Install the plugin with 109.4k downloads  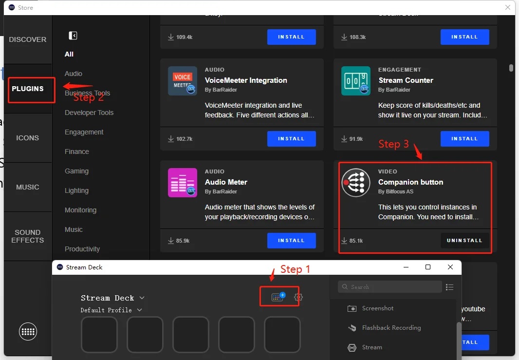click(291, 37)
